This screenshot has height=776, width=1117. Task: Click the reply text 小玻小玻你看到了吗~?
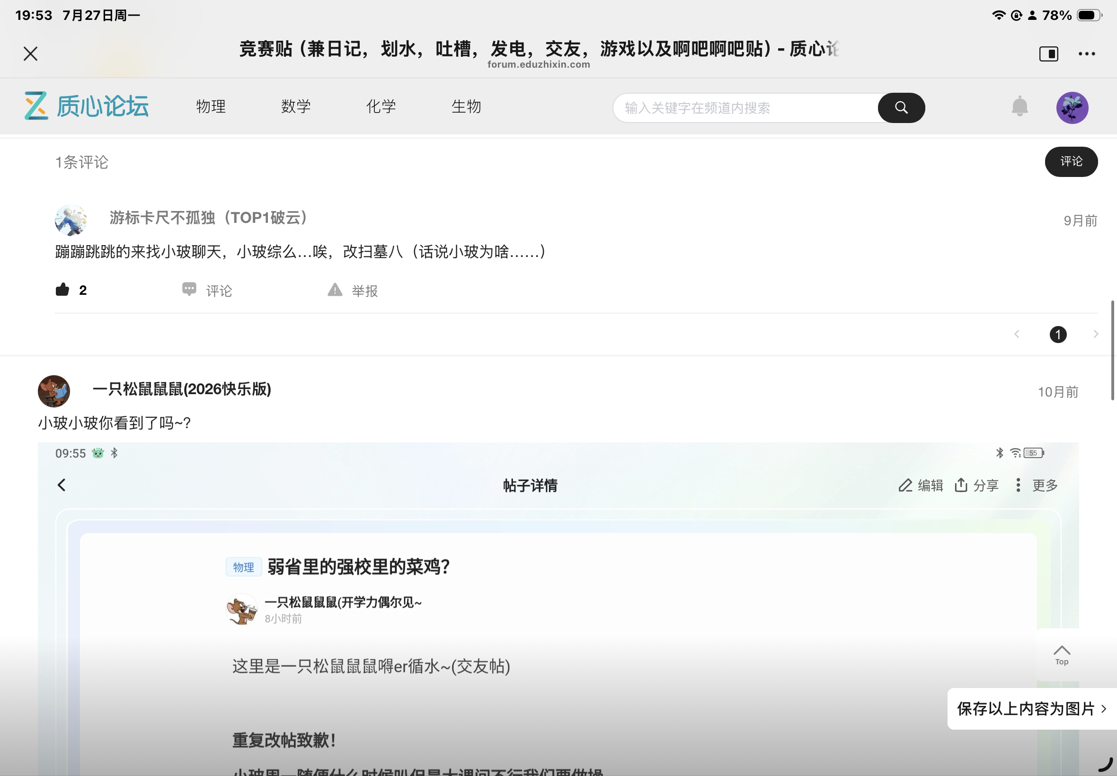(x=114, y=423)
